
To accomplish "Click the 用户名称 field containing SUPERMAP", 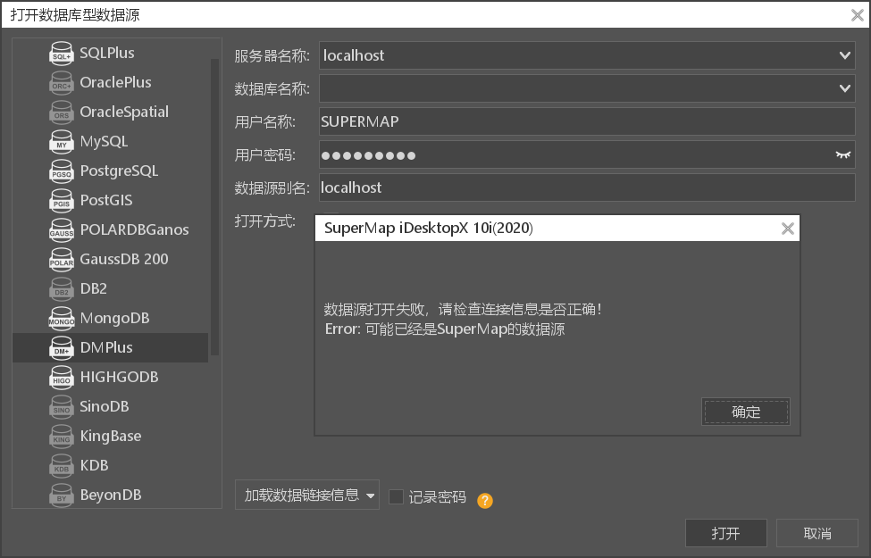I will click(x=587, y=121).
